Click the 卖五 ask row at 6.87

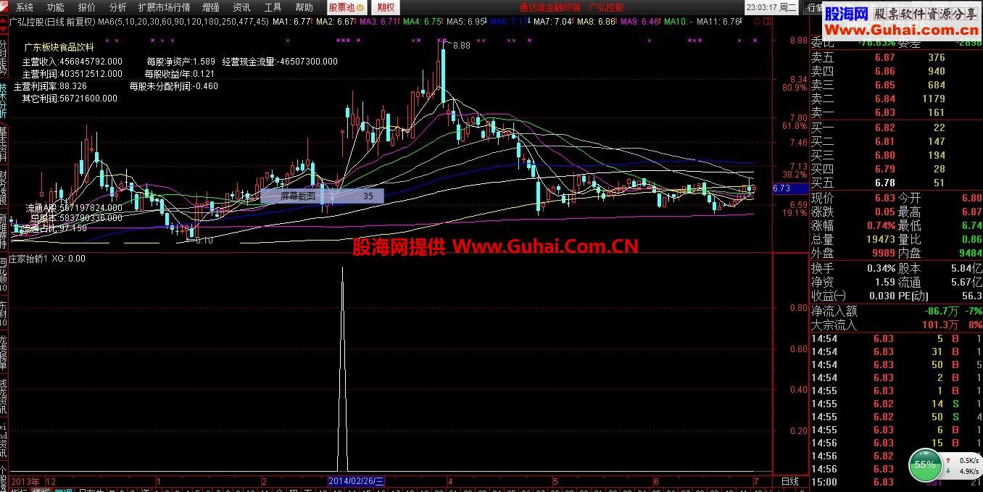(895, 57)
